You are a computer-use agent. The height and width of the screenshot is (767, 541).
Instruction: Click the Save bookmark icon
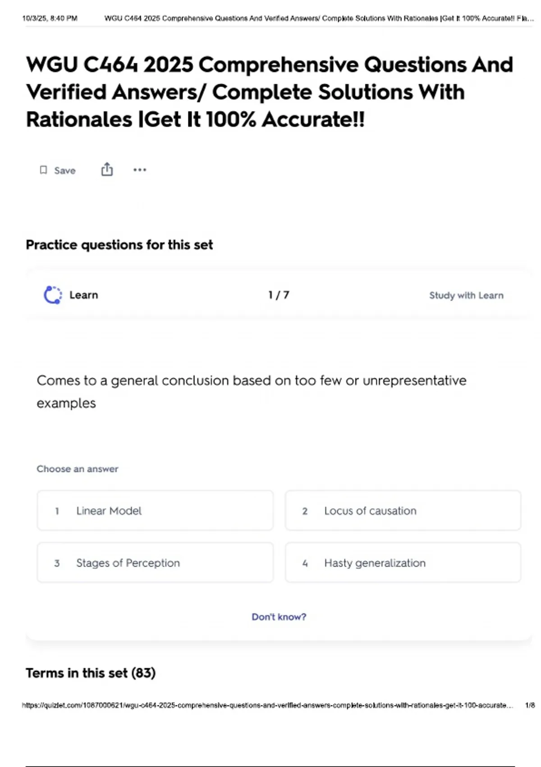[x=43, y=170]
